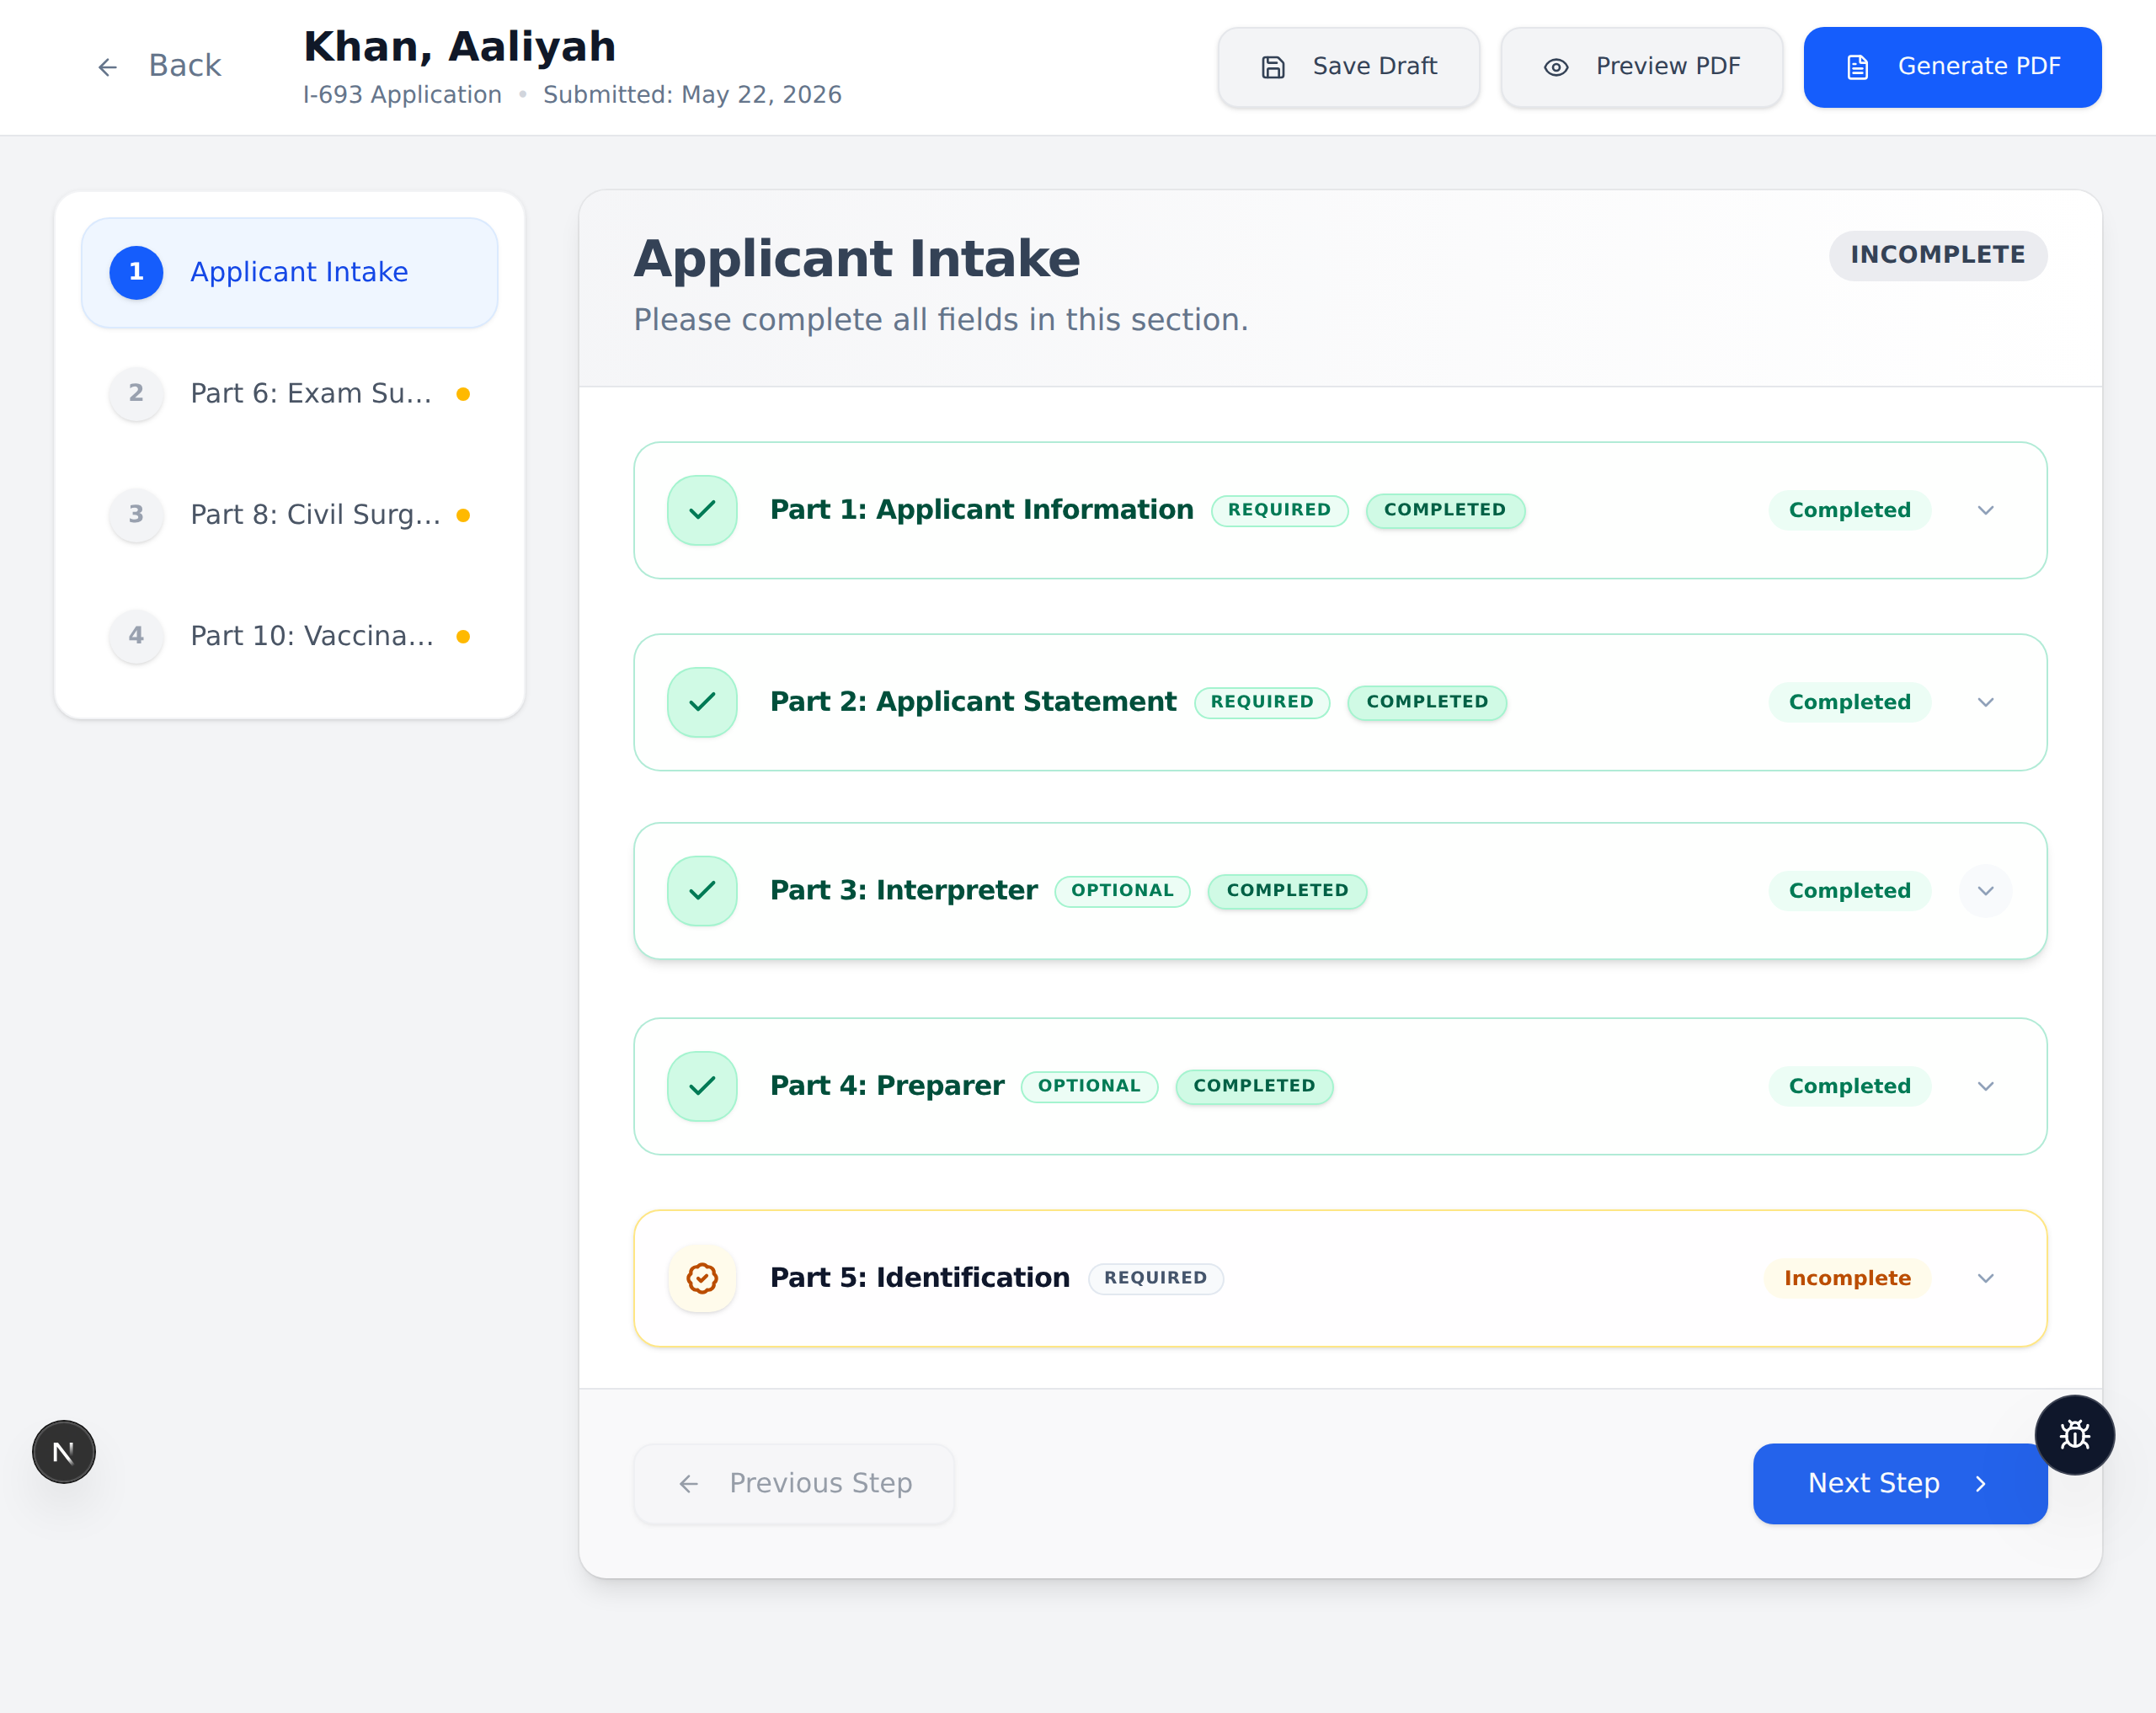Click the orange dot beside Part 6

coord(463,394)
